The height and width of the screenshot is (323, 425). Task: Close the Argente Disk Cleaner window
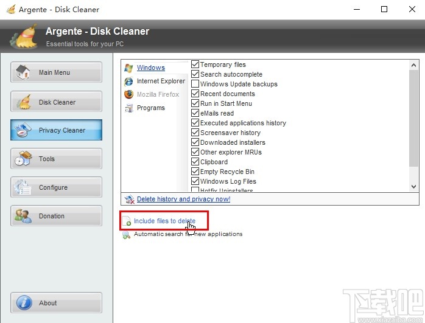[x=412, y=10]
